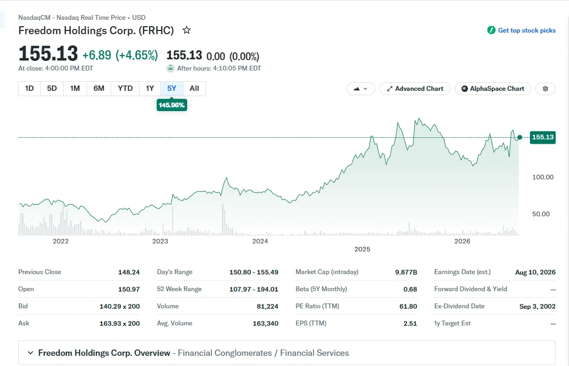Click the current price dot marker on chart
This screenshot has width=569, height=366.
[x=520, y=137]
